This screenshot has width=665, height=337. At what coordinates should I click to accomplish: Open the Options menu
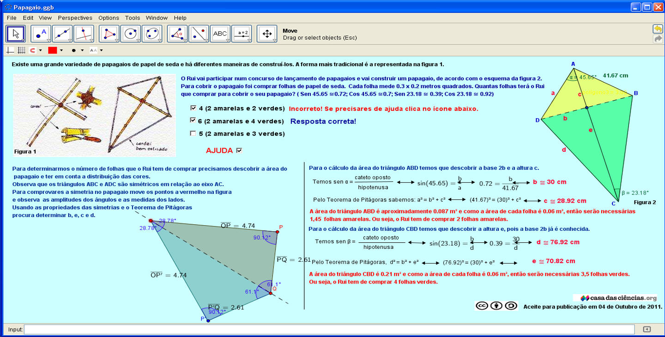pyautogui.click(x=109, y=18)
